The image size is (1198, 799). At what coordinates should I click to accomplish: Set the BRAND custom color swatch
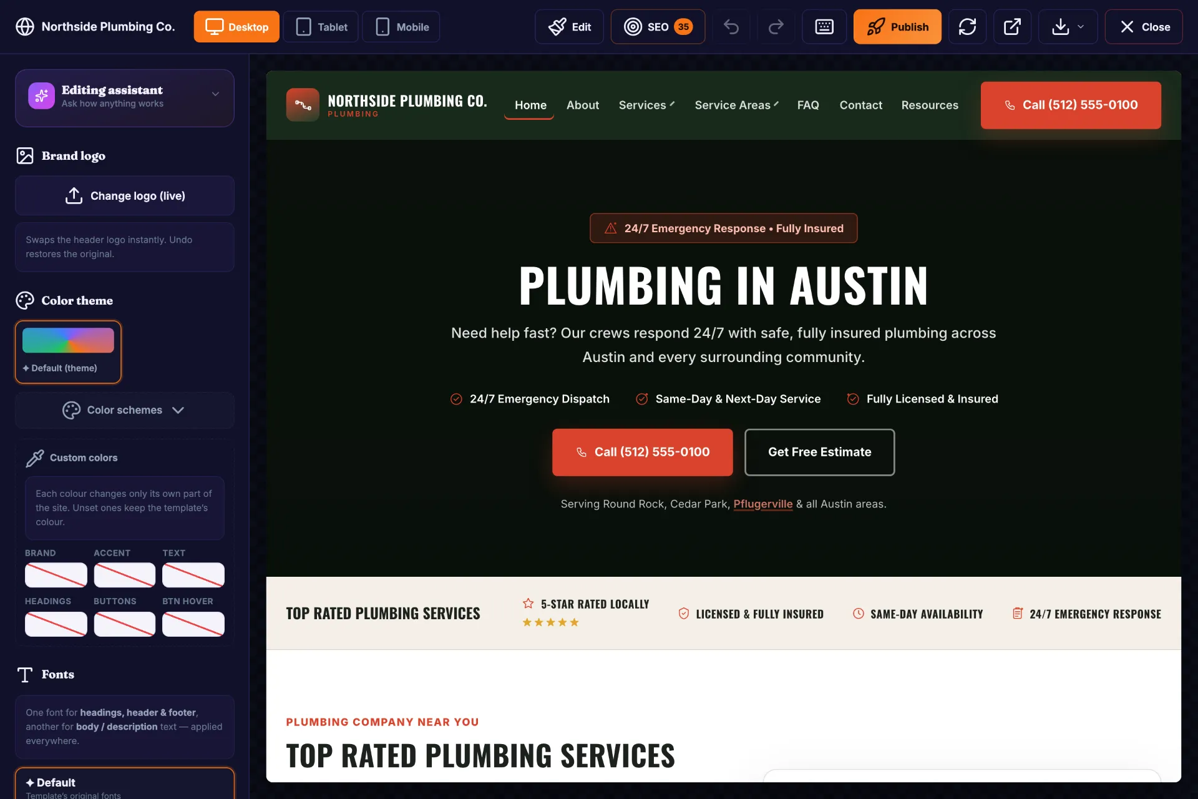[56, 575]
